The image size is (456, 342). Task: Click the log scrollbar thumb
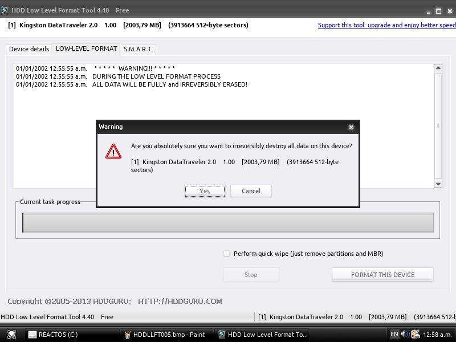coord(438,126)
